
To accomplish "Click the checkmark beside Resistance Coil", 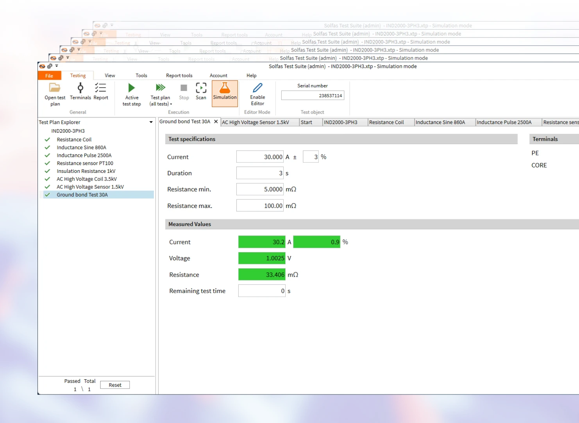I will (47, 139).
